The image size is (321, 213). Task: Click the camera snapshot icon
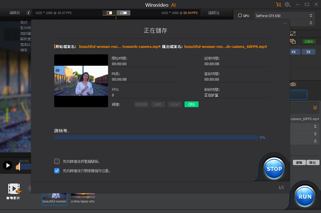tap(293, 84)
